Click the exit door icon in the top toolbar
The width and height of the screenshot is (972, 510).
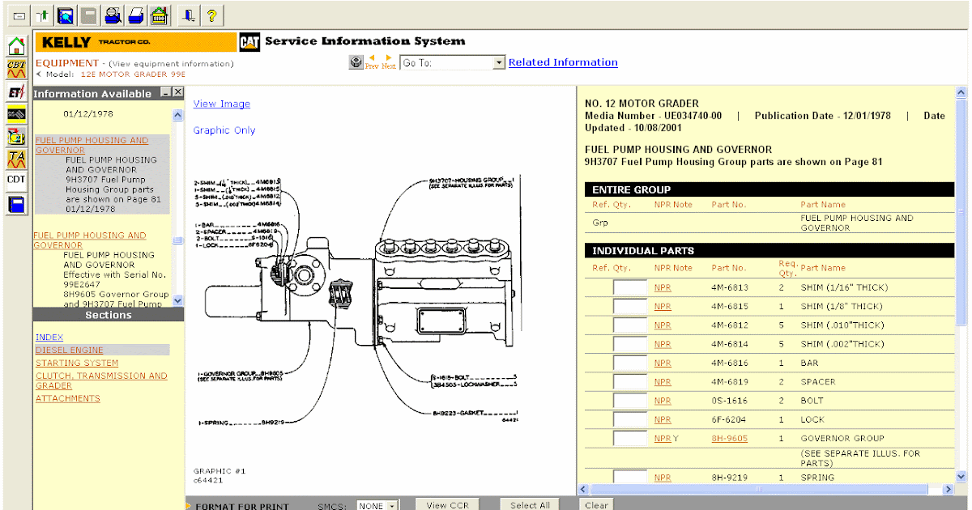[x=189, y=15]
